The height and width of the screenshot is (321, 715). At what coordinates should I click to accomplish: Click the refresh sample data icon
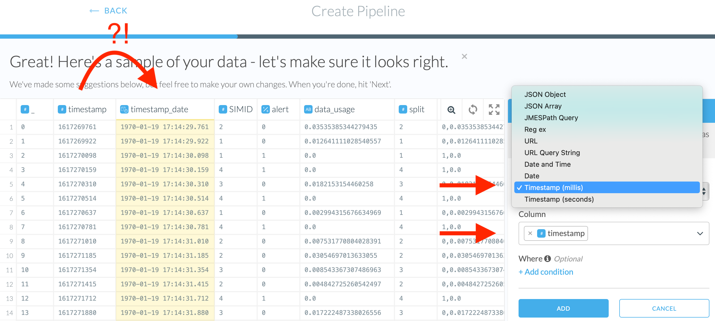tap(473, 110)
